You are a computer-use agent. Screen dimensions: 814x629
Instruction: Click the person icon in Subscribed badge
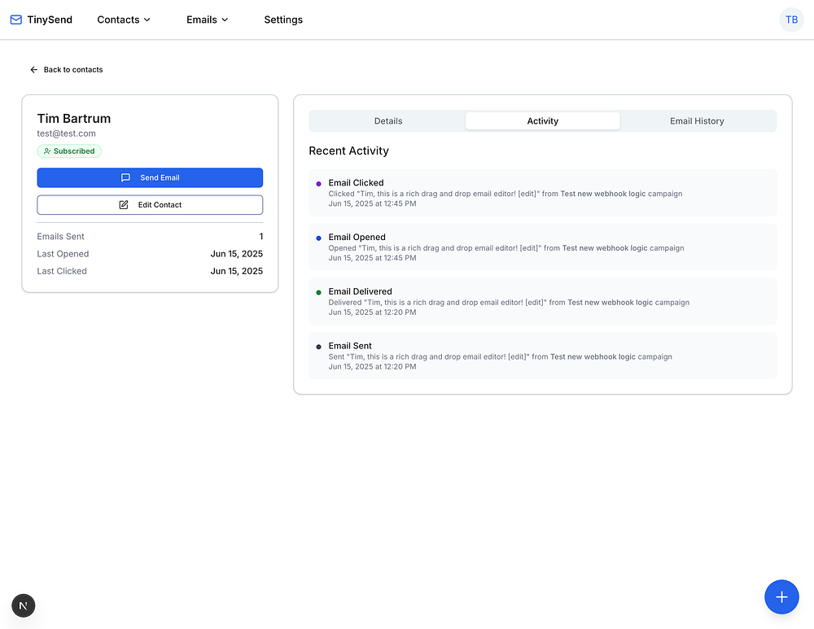(47, 151)
